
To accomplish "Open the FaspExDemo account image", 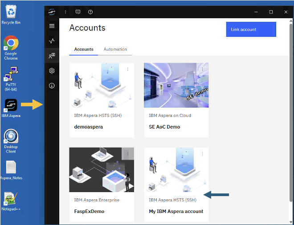I will (102, 170).
